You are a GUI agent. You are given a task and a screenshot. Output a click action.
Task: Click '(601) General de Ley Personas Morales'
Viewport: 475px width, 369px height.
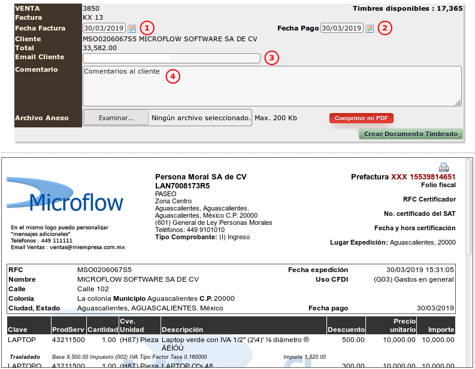coord(214,222)
